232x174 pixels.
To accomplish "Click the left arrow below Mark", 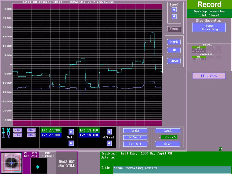I will (x=174, y=50).
